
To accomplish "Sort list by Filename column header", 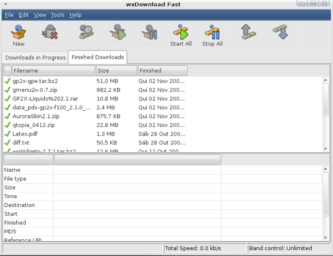I will click(53, 71).
